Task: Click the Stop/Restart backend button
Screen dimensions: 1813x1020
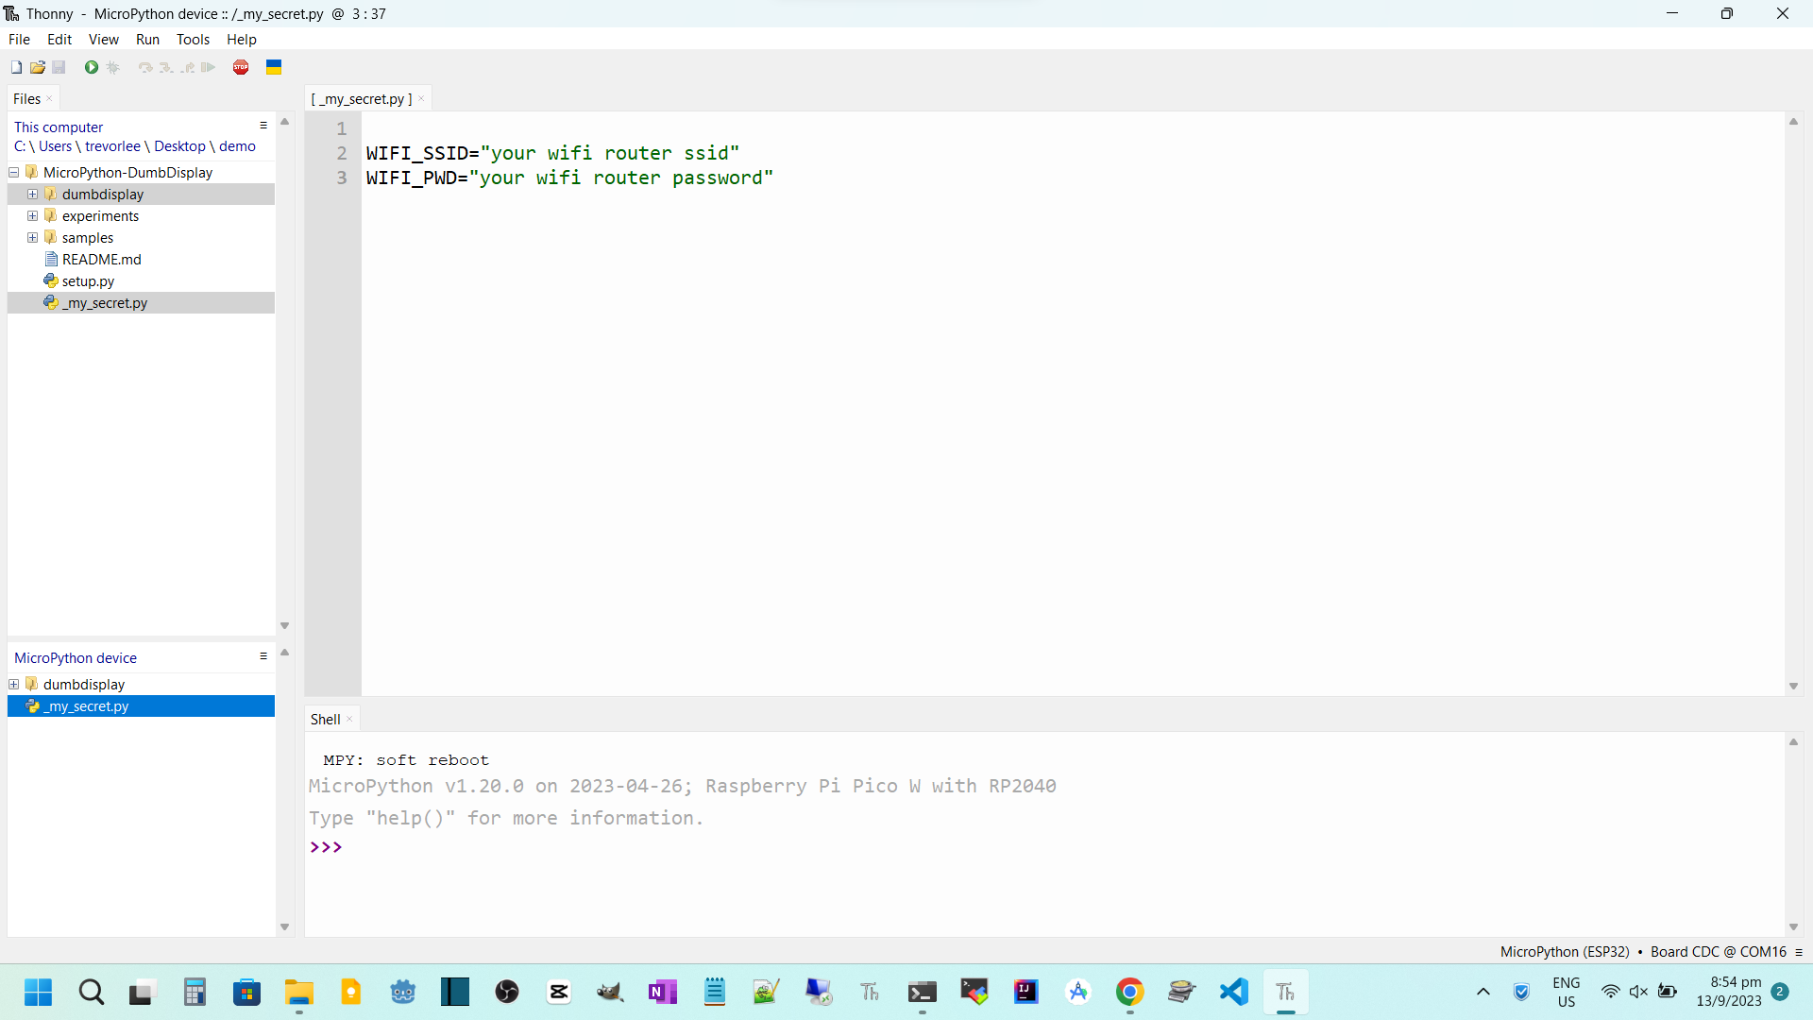Action: click(x=243, y=67)
